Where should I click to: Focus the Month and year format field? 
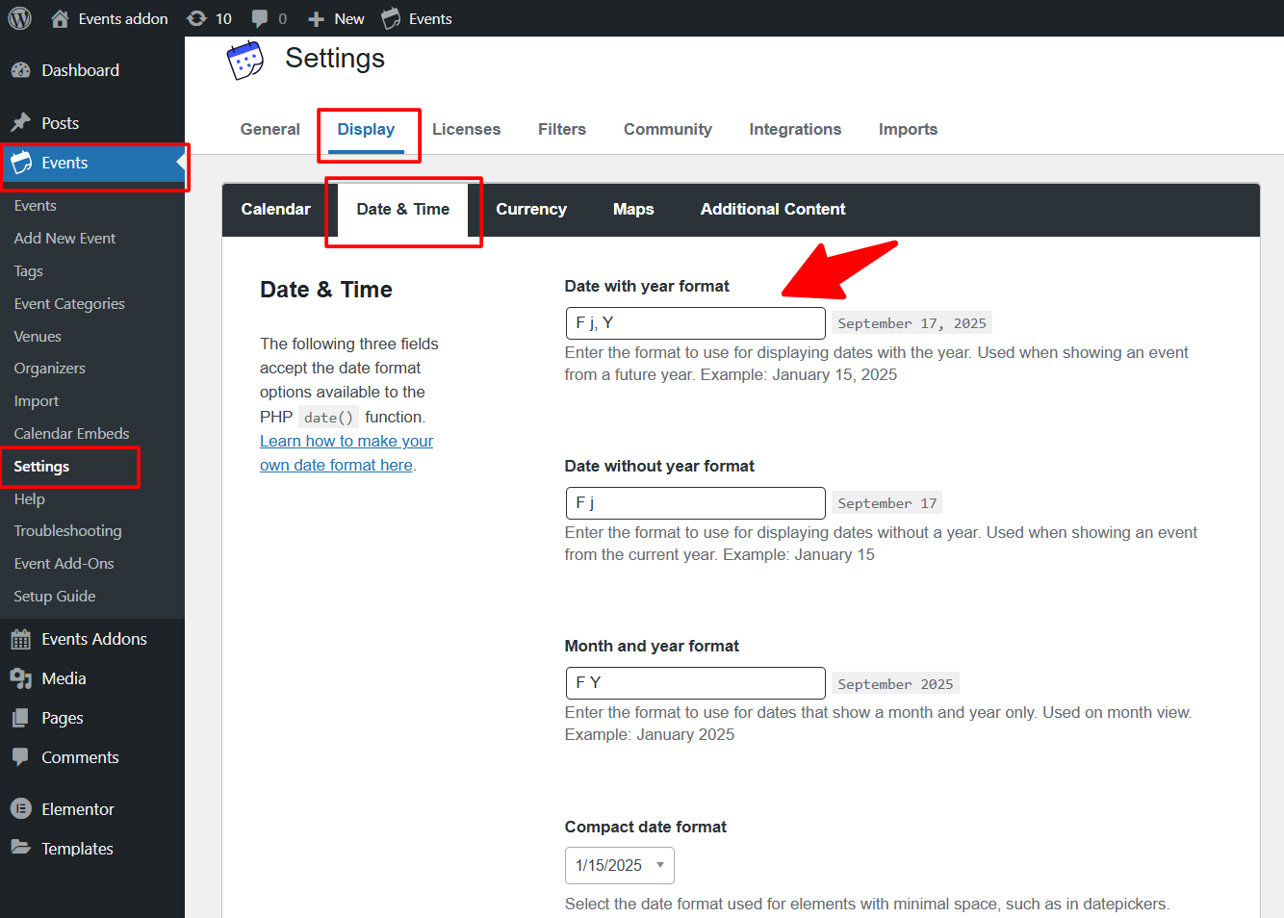point(695,683)
